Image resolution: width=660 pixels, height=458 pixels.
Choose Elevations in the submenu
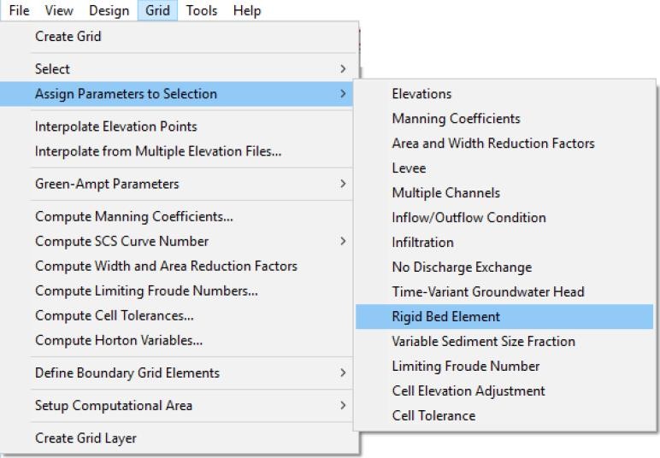pos(421,94)
